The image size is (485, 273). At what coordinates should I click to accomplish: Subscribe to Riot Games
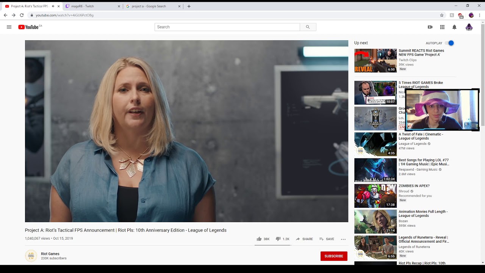point(334,256)
